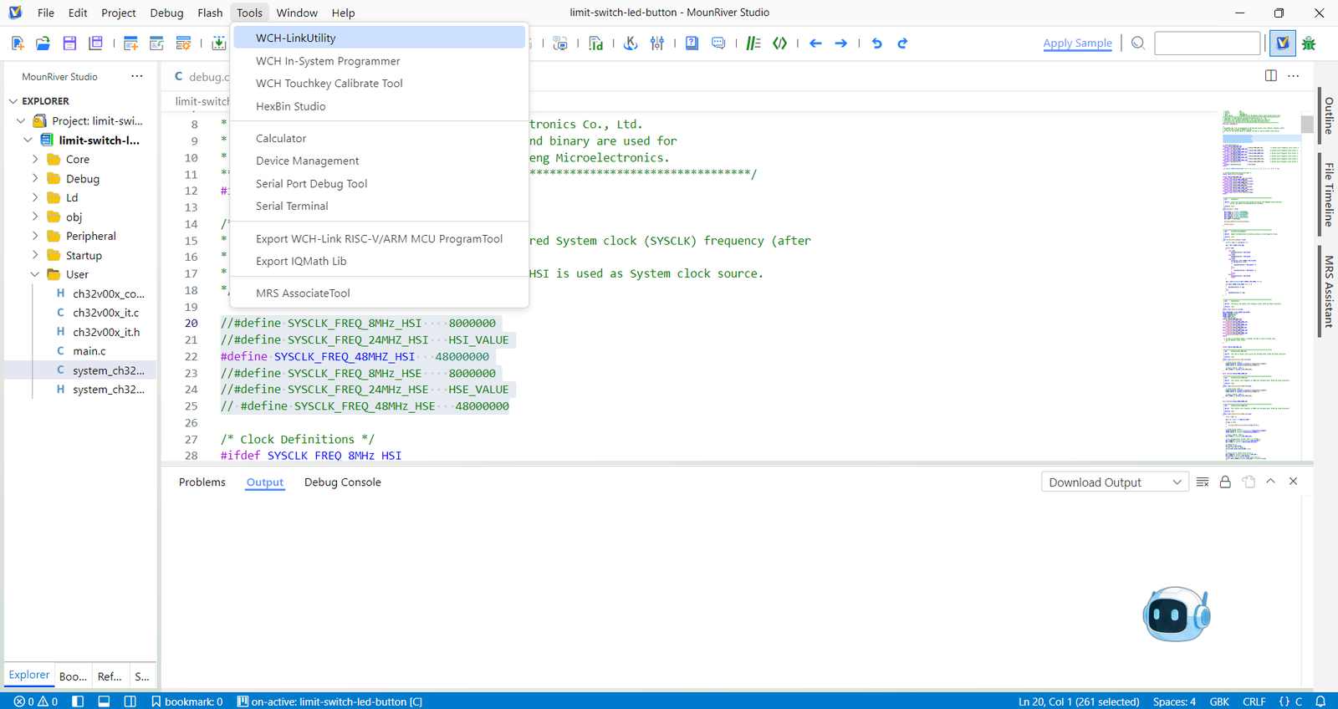Collapse the Project: limit-swi... node
The width and height of the screenshot is (1338, 709).
[21, 121]
